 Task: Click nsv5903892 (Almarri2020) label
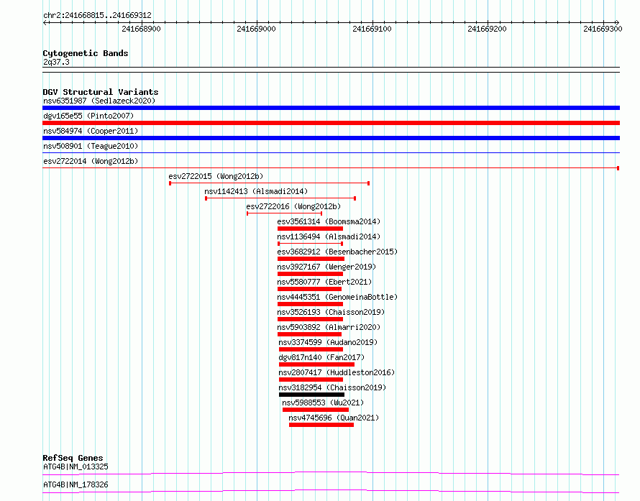pyautogui.click(x=329, y=327)
